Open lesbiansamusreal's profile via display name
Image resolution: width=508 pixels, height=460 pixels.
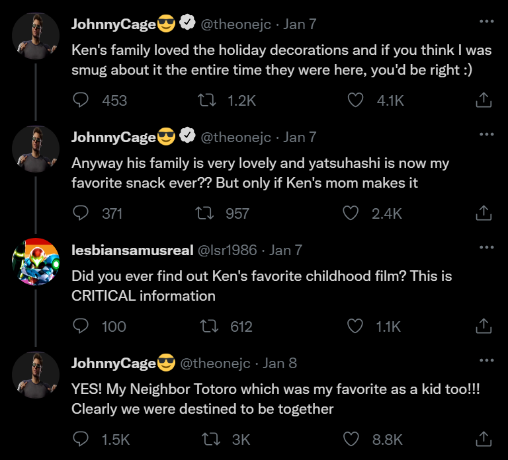click(132, 250)
